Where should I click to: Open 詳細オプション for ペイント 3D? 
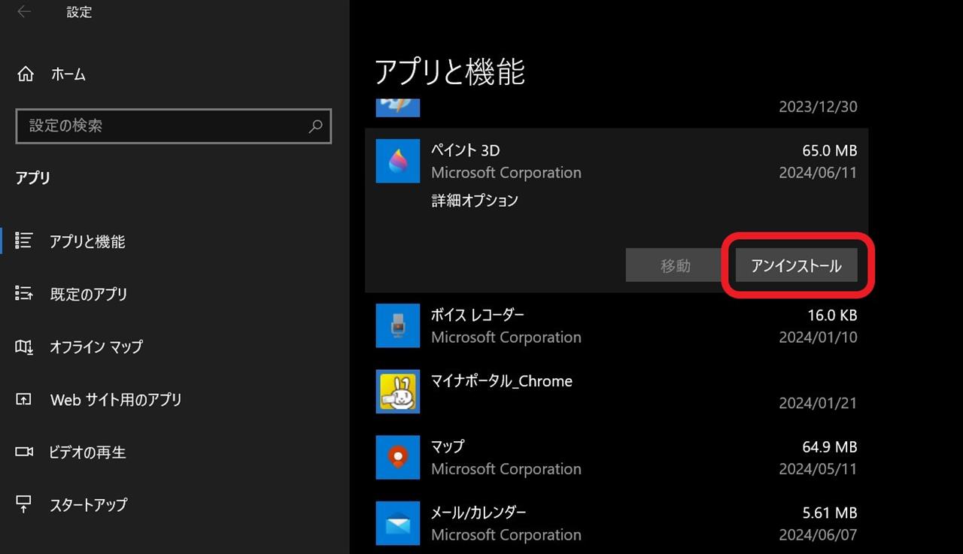(x=475, y=201)
